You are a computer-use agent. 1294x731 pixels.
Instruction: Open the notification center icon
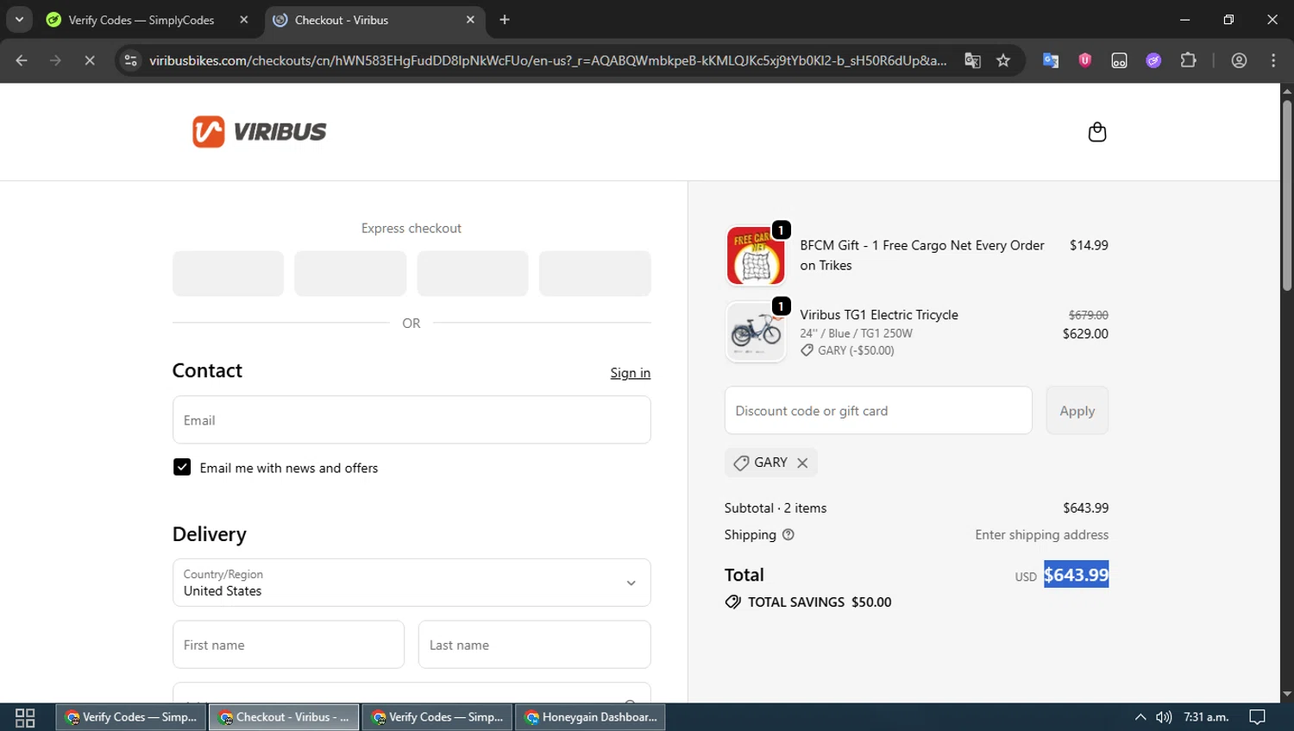1257,717
